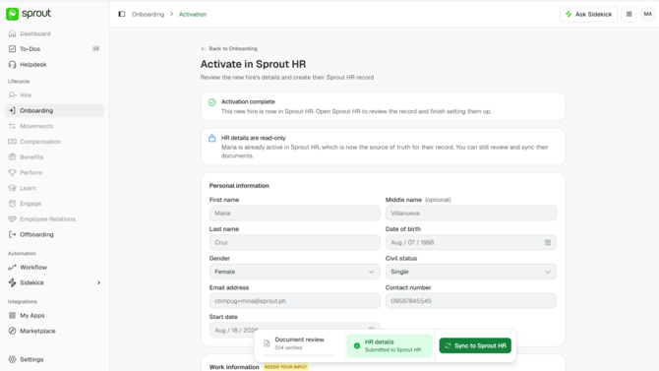659x371 pixels.
Task: Click Sync to Sprout HR button
Action: coord(475,345)
